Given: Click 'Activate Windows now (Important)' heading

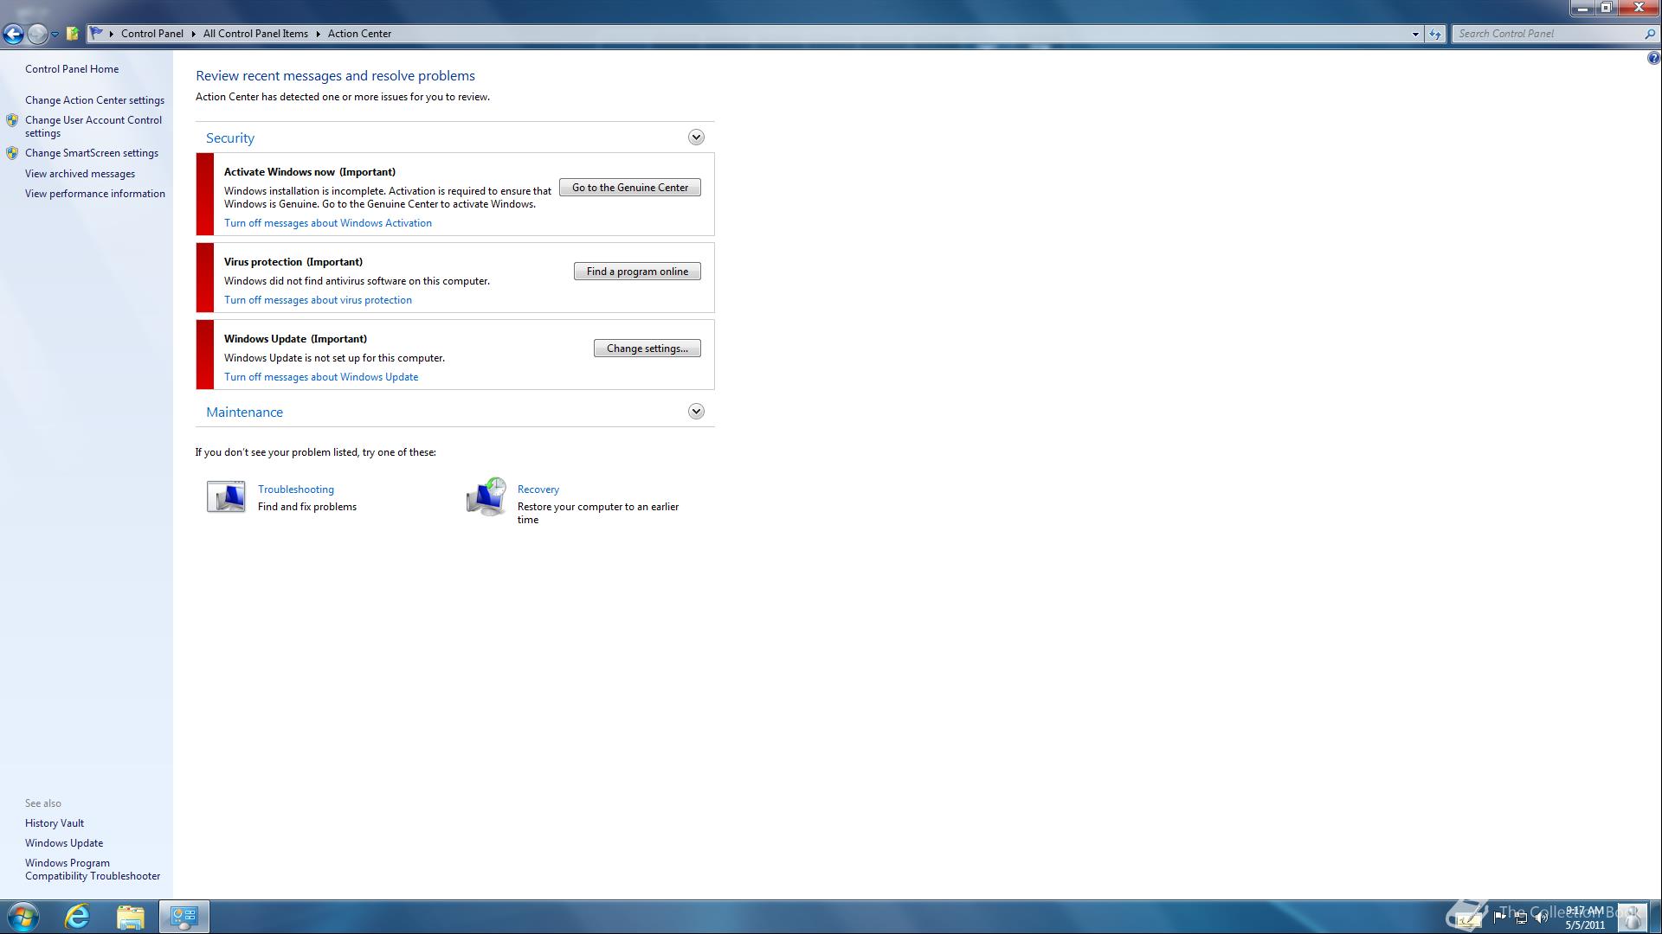Looking at the screenshot, I should [x=310, y=172].
